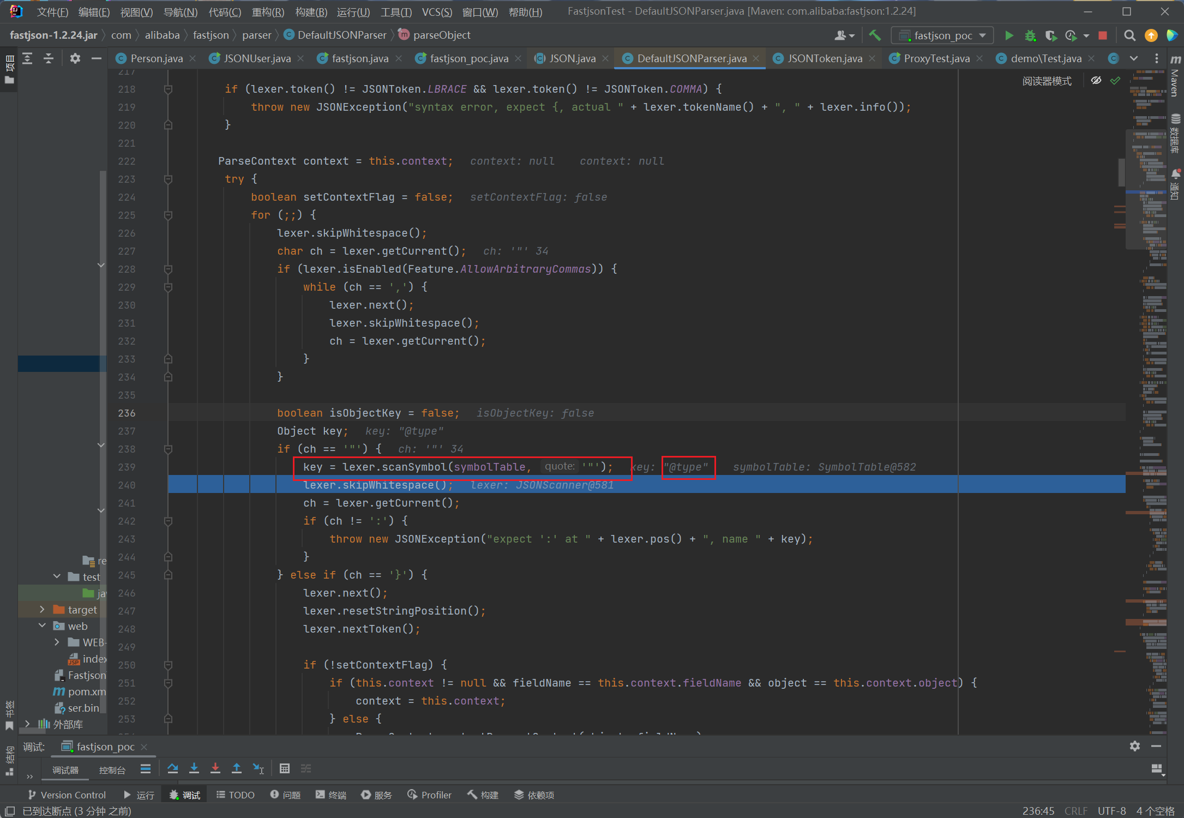Open Evaluate Expression calculator icon

[284, 768]
